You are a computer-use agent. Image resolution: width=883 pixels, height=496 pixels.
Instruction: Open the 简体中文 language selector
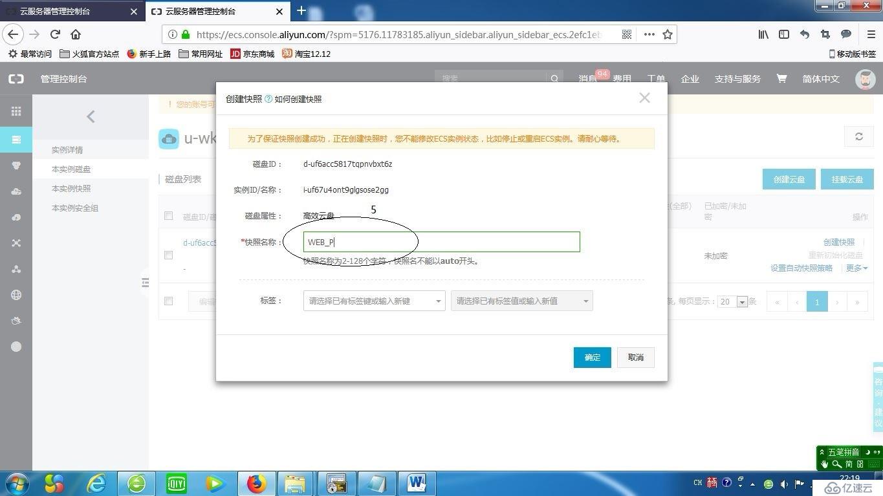tap(821, 79)
